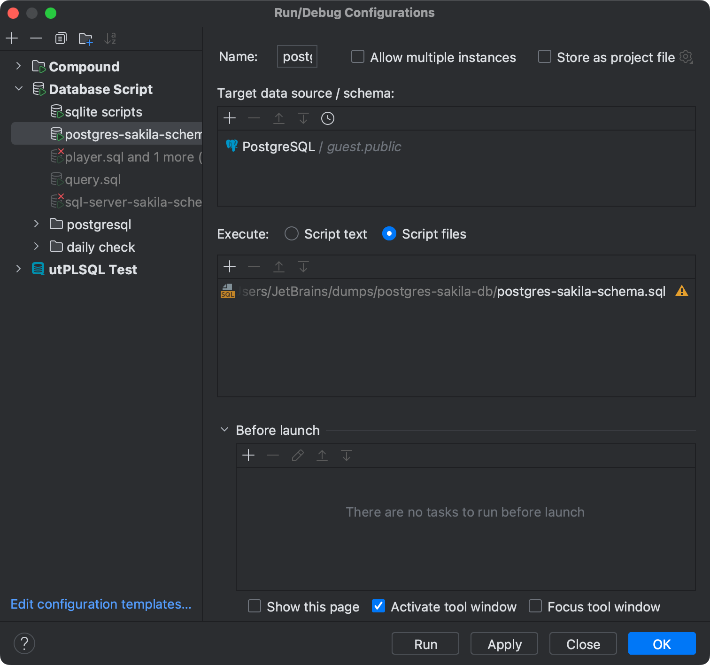The image size is (710, 665).
Task: Disable Activate tool window
Action: coord(378,606)
